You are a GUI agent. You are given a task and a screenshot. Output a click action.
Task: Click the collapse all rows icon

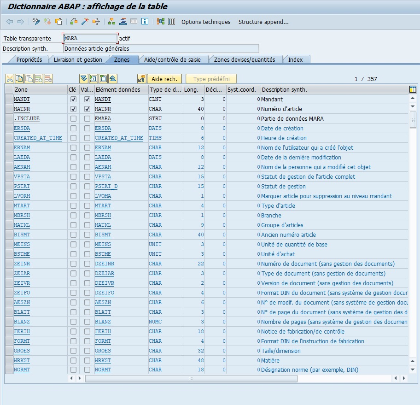(x=113, y=79)
